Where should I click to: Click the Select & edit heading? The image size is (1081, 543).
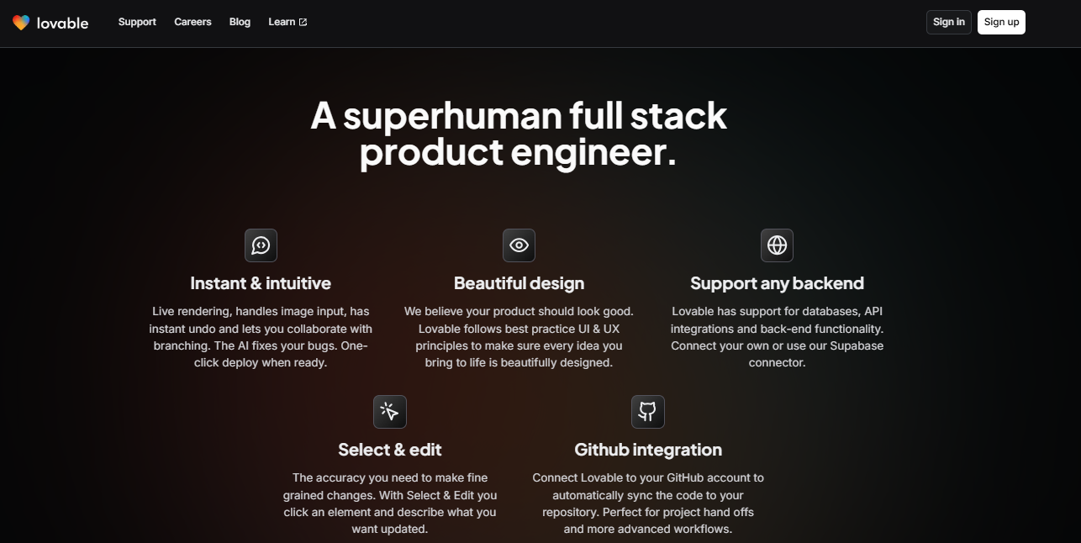click(x=389, y=450)
